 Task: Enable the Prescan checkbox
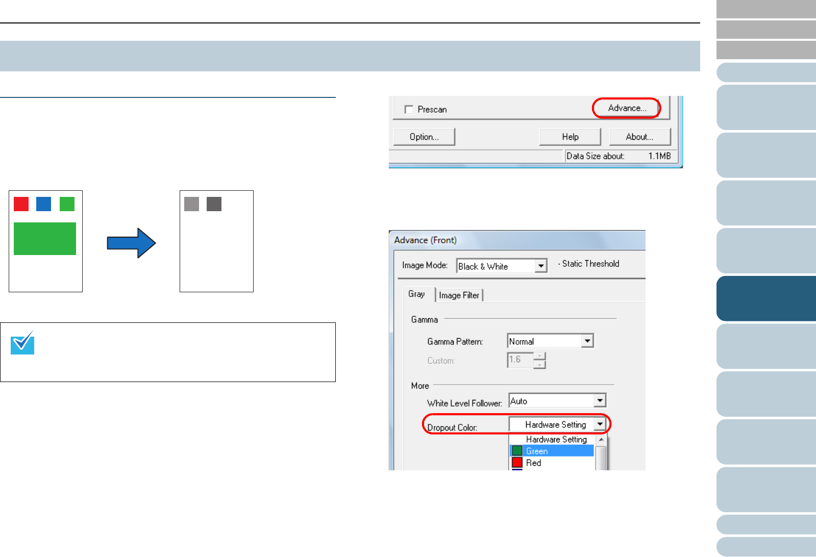click(x=409, y=110)
